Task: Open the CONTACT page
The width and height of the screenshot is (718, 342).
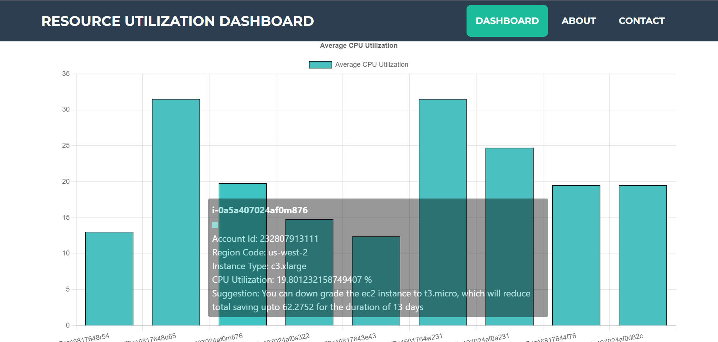Action: click(641, 21)
